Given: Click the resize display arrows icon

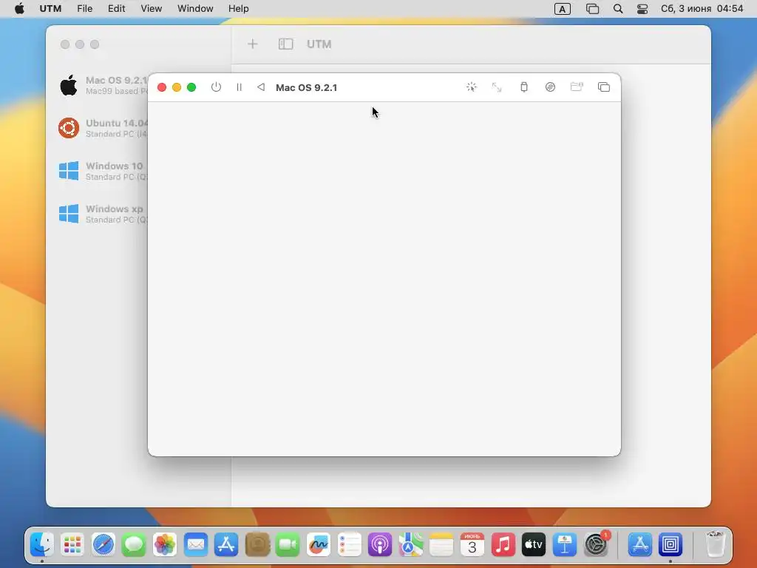Looking at the screenshot, I should (x=497, y=87).
